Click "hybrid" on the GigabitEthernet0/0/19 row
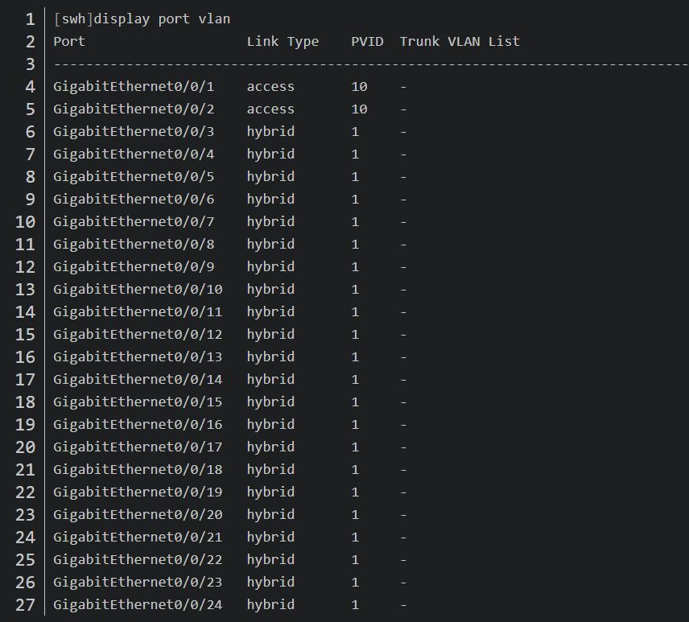Viewport: 689px width, 622px height. tap(270, 492)
